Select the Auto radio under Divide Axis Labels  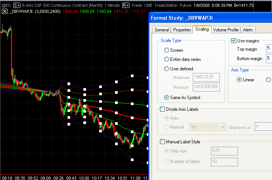(x=166, y=118)
